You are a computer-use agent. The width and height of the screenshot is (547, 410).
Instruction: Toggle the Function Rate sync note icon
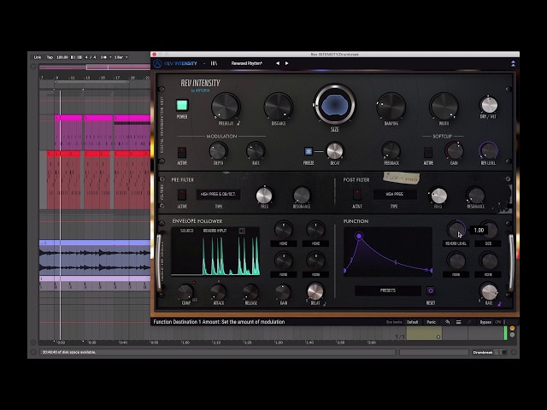pyautogui.click(x=499, y=304)
